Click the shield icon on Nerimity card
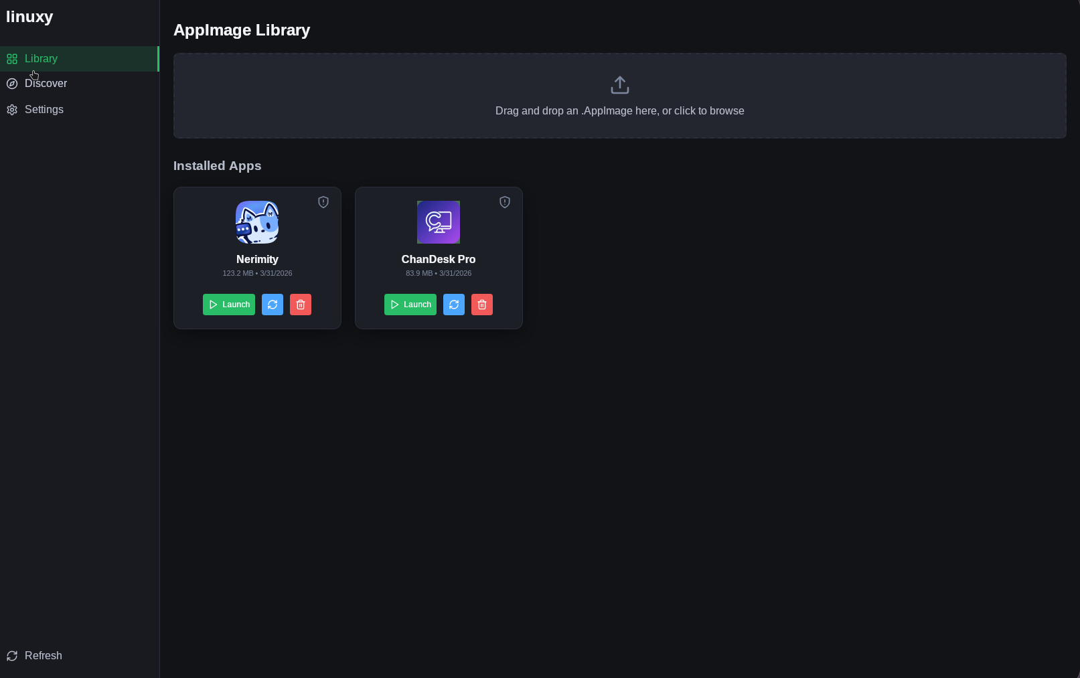Image resolution: width=1080 pixels, height=678 pixels. [x=323, y=201]
